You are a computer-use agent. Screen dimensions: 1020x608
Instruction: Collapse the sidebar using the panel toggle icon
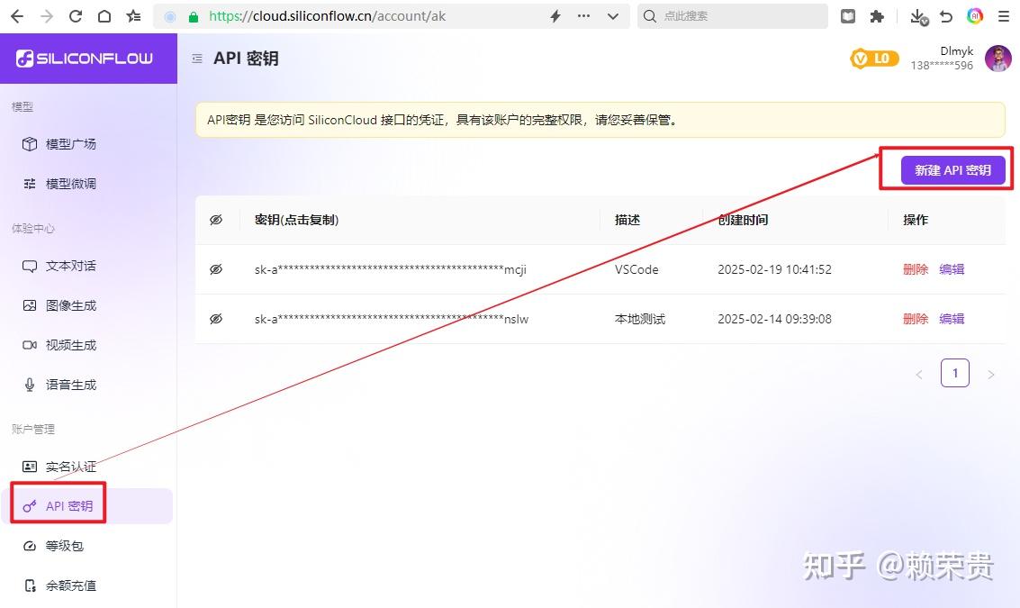click(197, 57)
